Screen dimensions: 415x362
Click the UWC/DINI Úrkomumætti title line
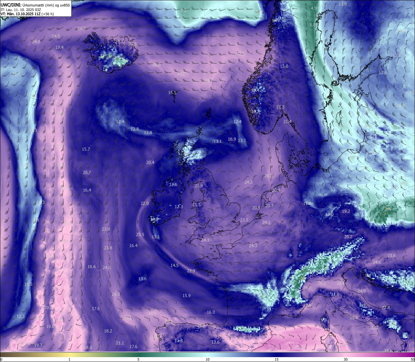coord(36,5)
